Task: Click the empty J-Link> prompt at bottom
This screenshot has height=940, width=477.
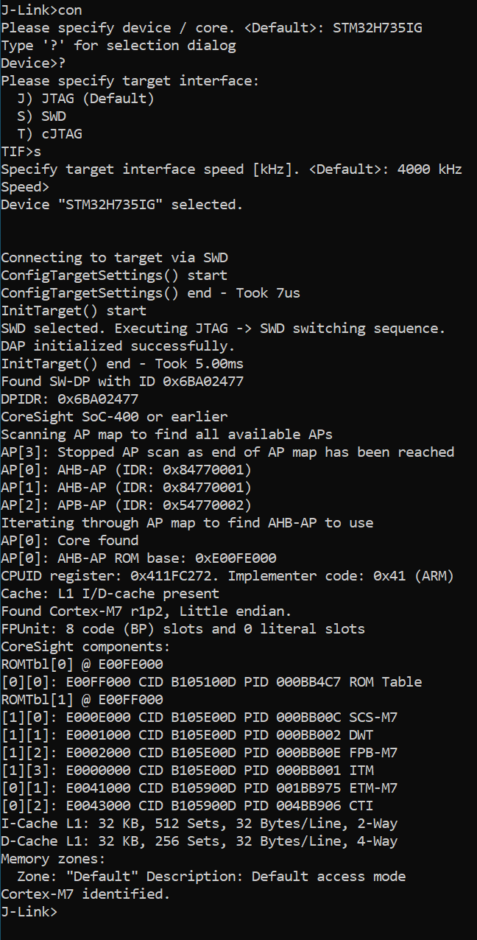Action: click(x=29, y=912)
